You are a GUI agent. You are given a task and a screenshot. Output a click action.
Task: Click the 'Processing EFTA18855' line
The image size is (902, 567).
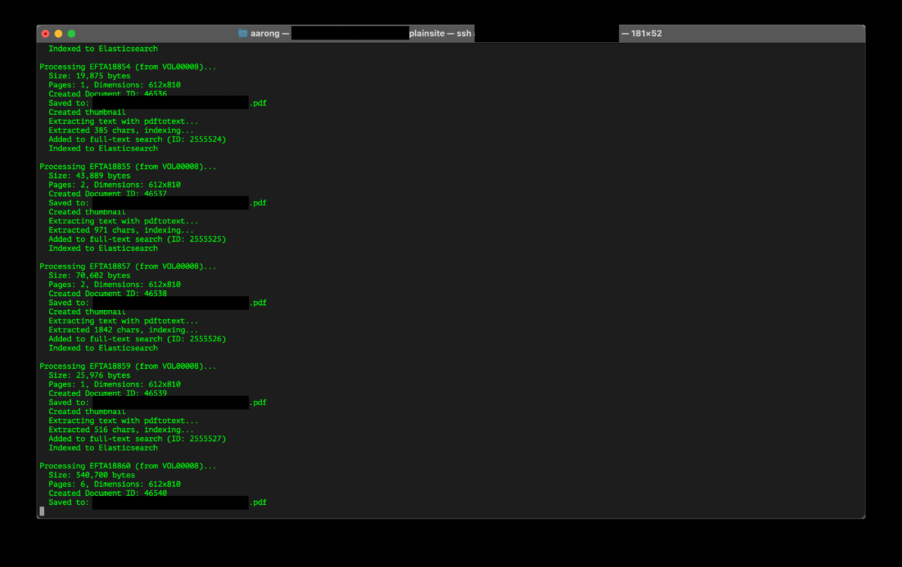pyautogui.click(x=128, y=167)
